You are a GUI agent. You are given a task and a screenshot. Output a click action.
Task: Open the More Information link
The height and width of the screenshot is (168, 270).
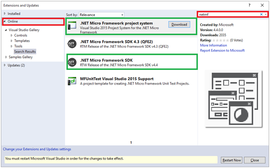pos(213,45)
